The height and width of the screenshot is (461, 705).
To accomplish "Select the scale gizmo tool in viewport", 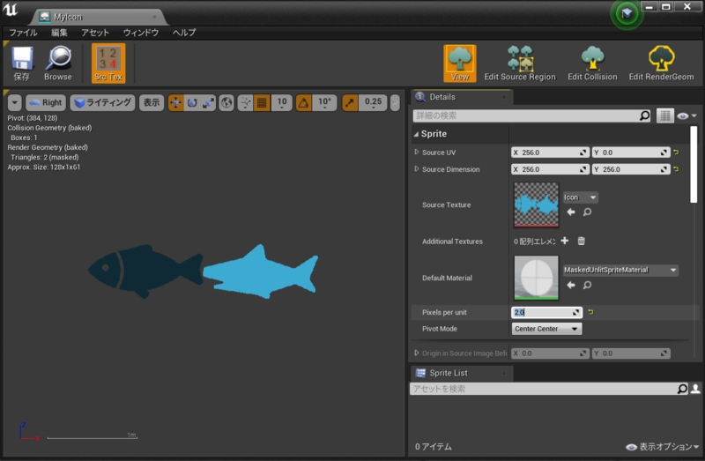I will coord(208,102).
